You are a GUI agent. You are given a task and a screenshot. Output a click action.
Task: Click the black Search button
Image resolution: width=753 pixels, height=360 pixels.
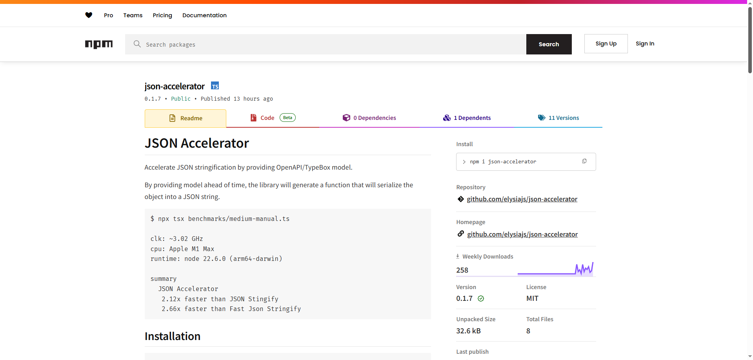[549, 44]
